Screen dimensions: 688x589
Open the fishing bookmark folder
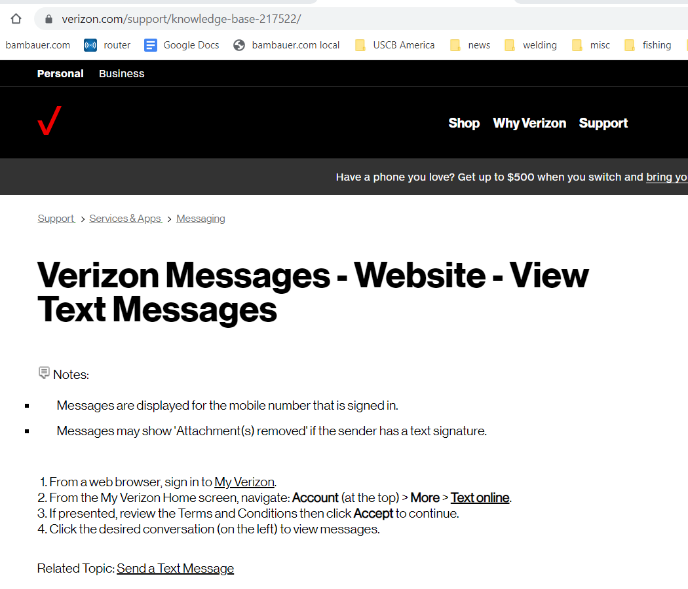[x=648, y=45]
